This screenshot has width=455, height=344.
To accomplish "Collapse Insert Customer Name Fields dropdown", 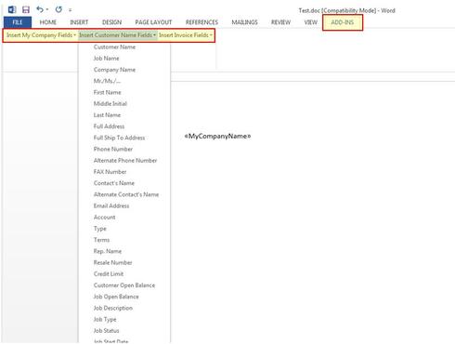I will pyautogui.click(x=117, y=35).
